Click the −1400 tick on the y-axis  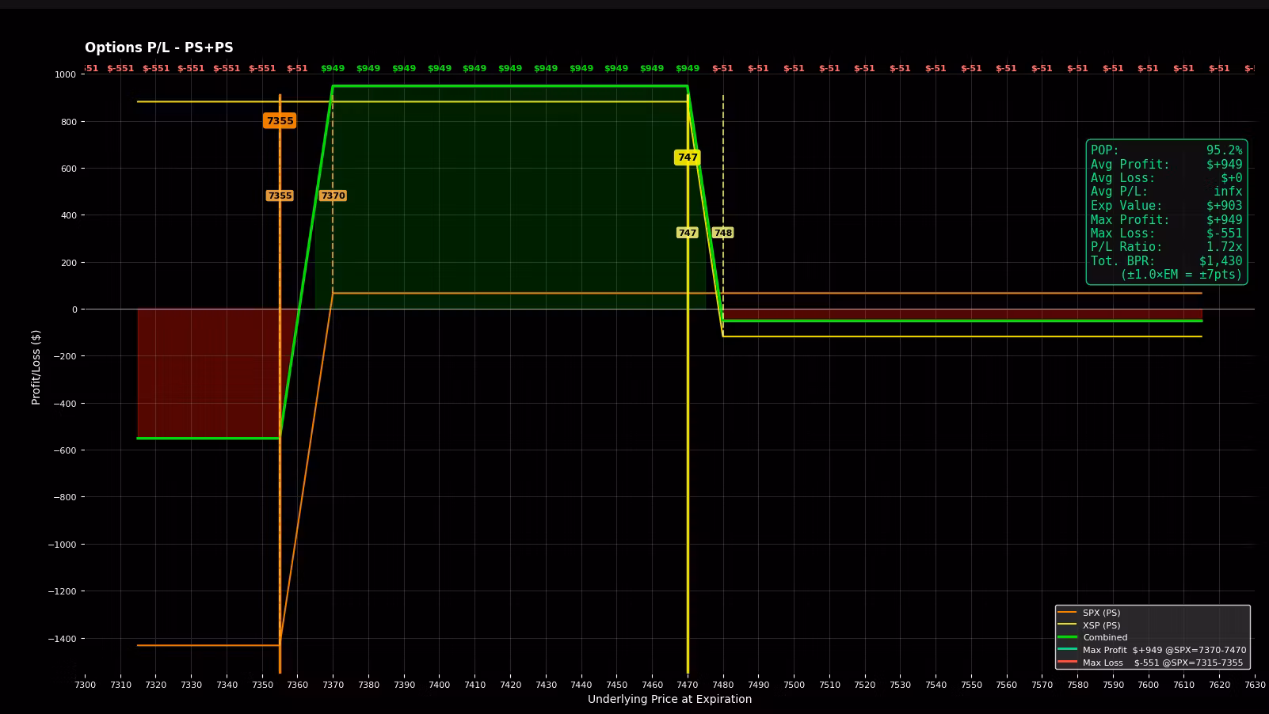(63, 639)
